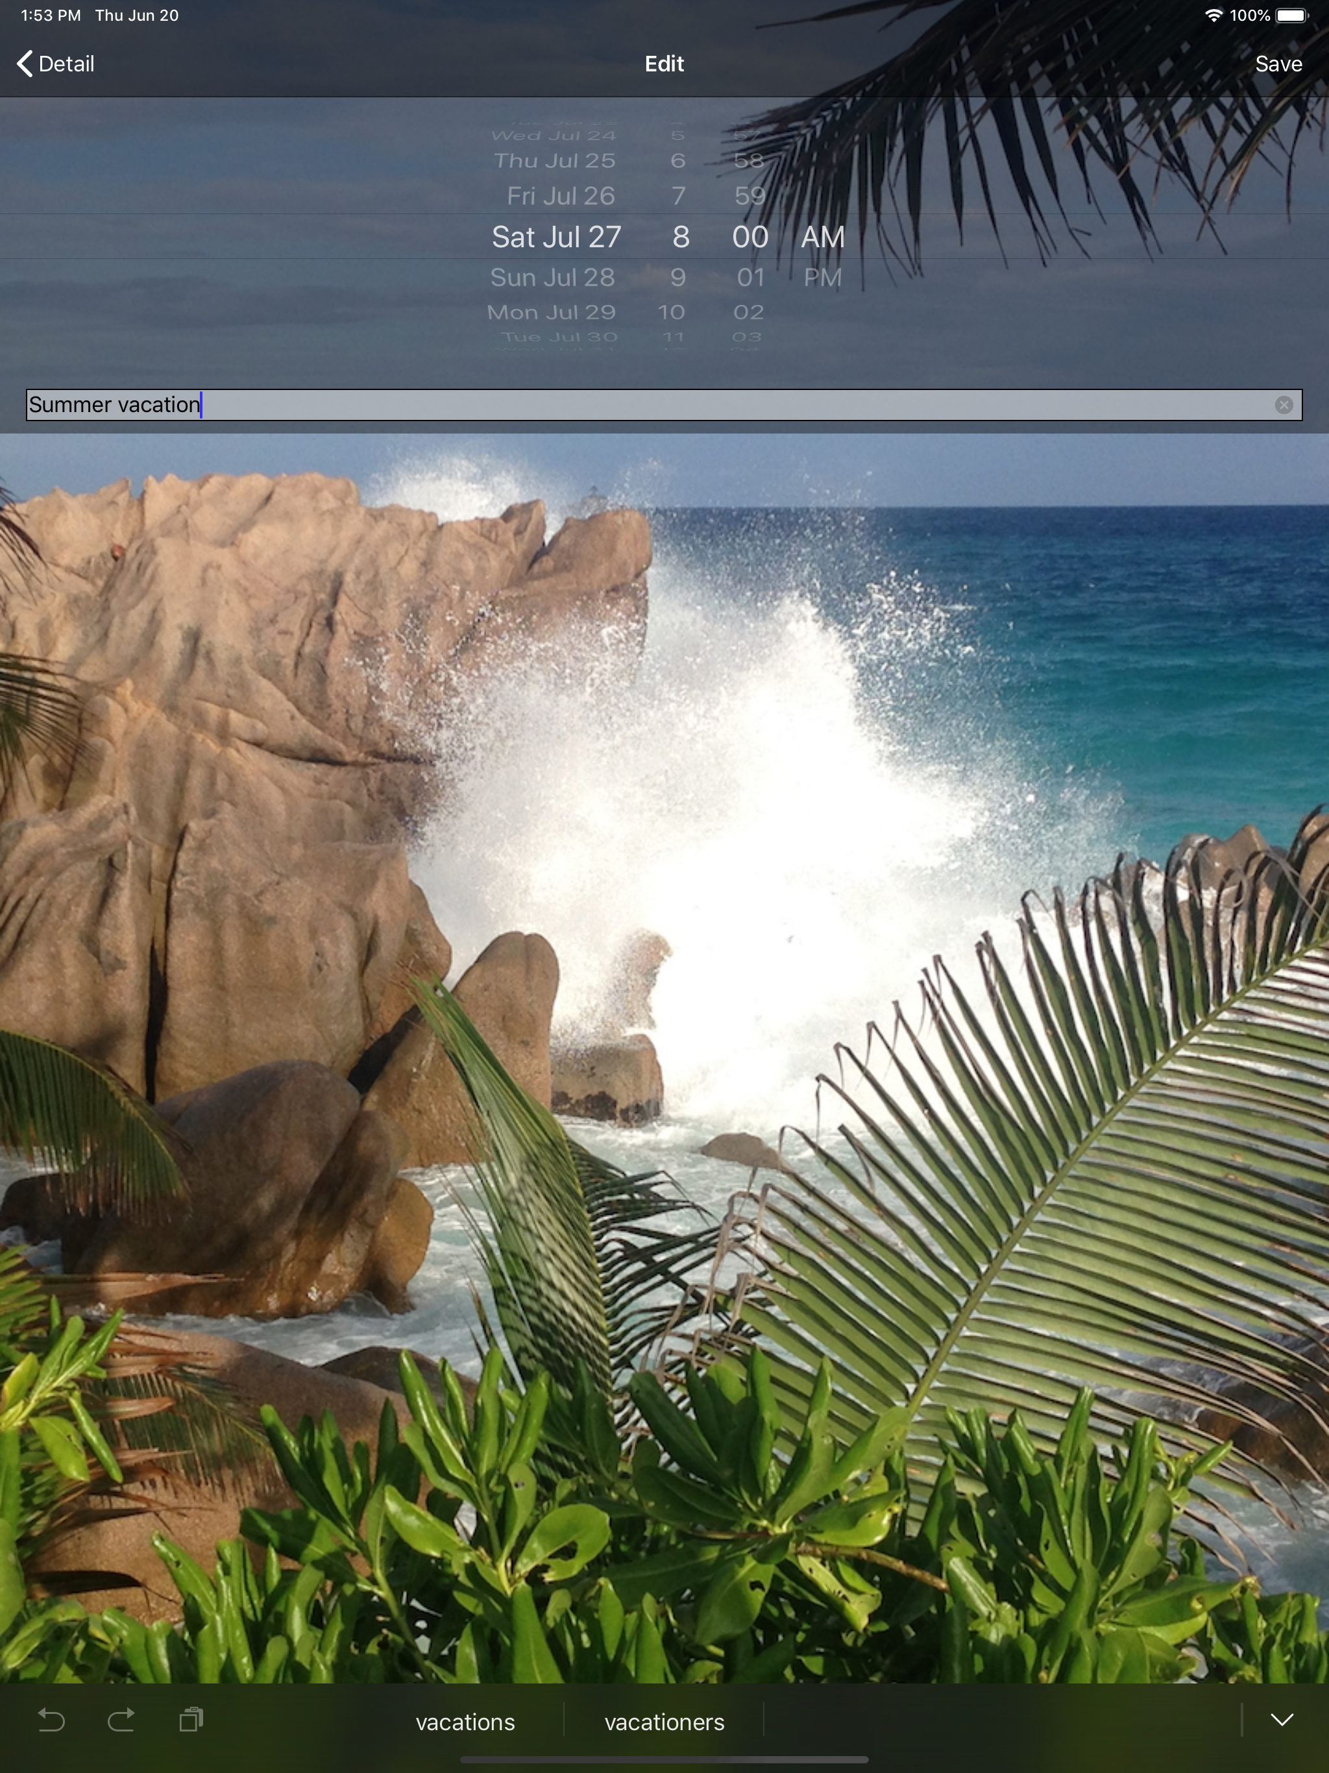The image size is (1329, 1773).
Task: Select AM in the time picker
Action: (x=822, y=236)
